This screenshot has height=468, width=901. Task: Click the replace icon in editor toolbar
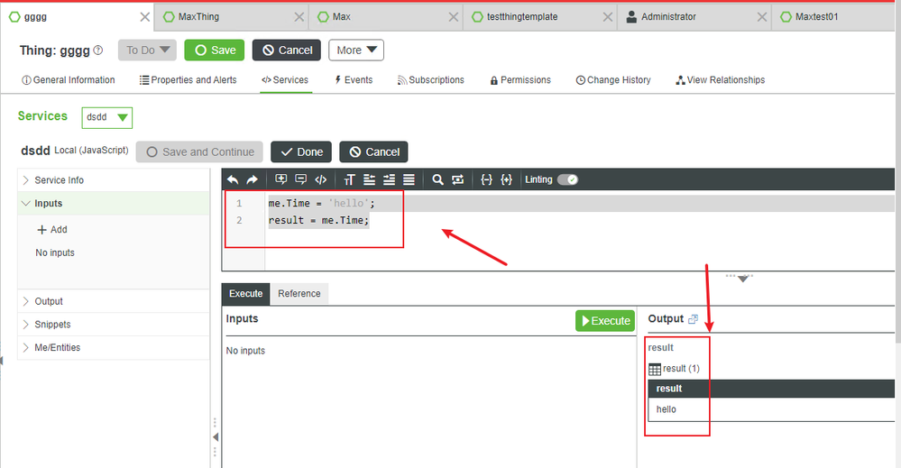coord(457,179)
